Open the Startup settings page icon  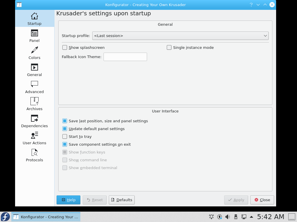35,16
